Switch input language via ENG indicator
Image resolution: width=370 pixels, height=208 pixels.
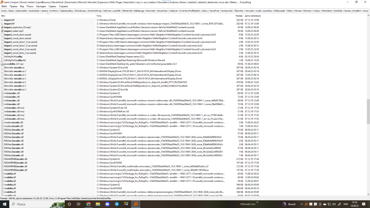(x=346, y=204)
